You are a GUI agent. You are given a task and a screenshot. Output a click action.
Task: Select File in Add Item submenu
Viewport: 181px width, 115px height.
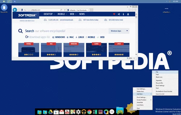pyautogui.click(x=165, y=72)
